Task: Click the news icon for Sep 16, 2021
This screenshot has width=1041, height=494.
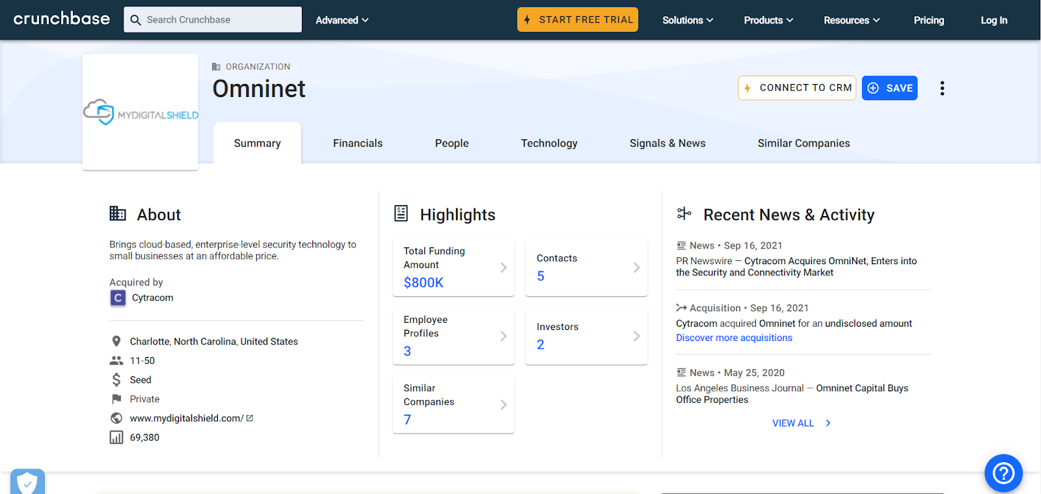Action: 681,245
